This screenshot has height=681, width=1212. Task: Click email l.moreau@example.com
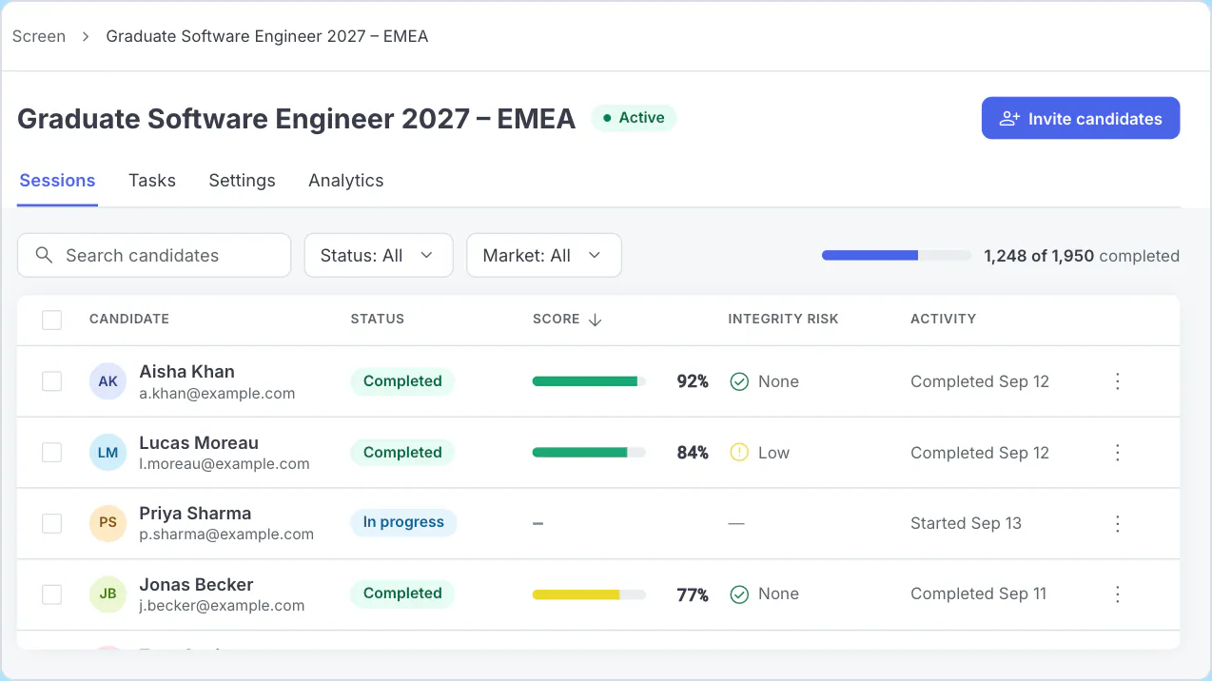coord(225,464)
